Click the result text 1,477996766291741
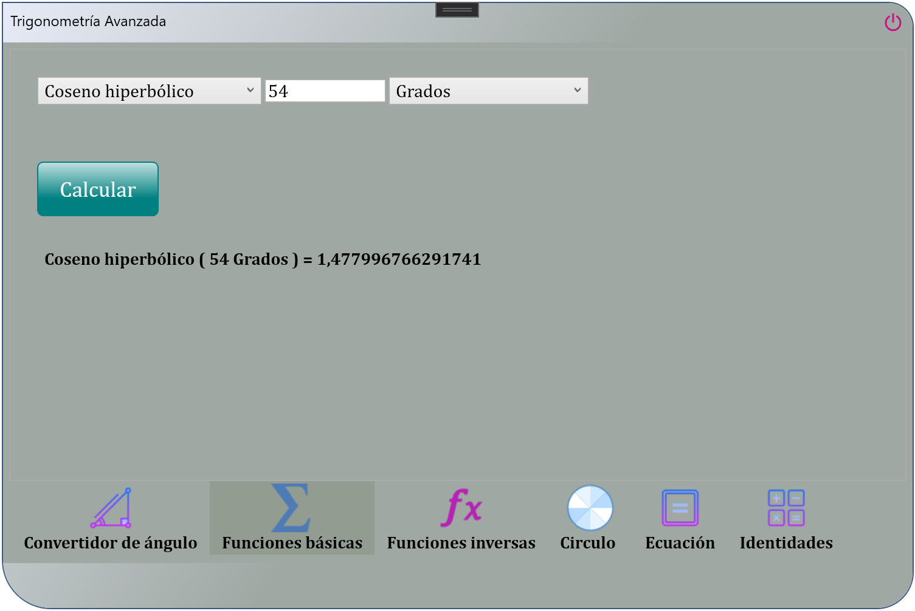This screenshot has width=915, height=611. point(399,259)
